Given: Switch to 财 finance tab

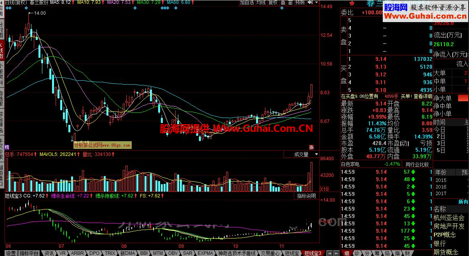Looking at the screenshot, I should pos(407,253).
